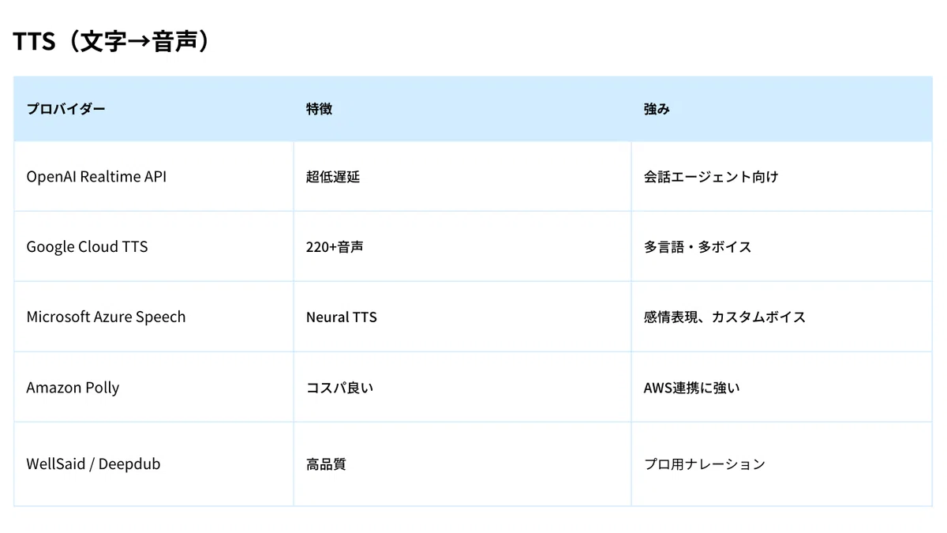Select the 強み column header
This screenshot has height=533, width=947.
[781, 109]
